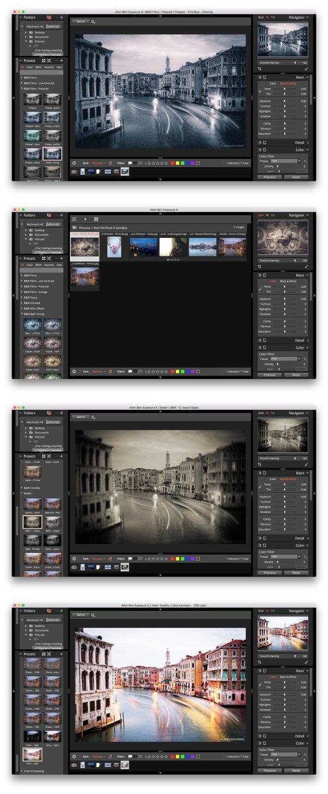Click plus icon in top window's Folders header
Viewport: 328px width, 794px height.
pos(61,18)
